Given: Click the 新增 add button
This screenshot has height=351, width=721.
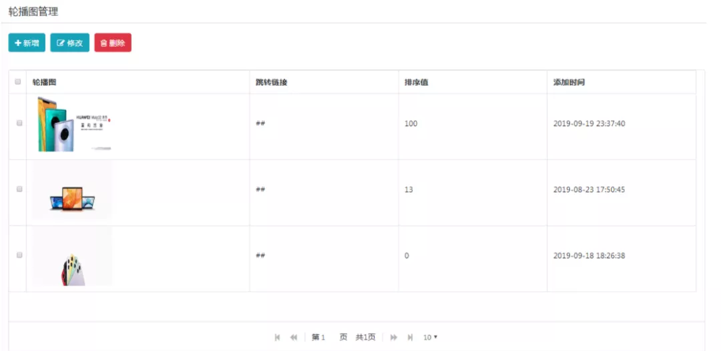Looking at the screenshot, I should click(27, 43).
